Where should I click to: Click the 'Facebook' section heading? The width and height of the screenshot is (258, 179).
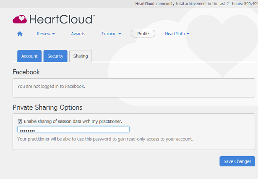26,72
